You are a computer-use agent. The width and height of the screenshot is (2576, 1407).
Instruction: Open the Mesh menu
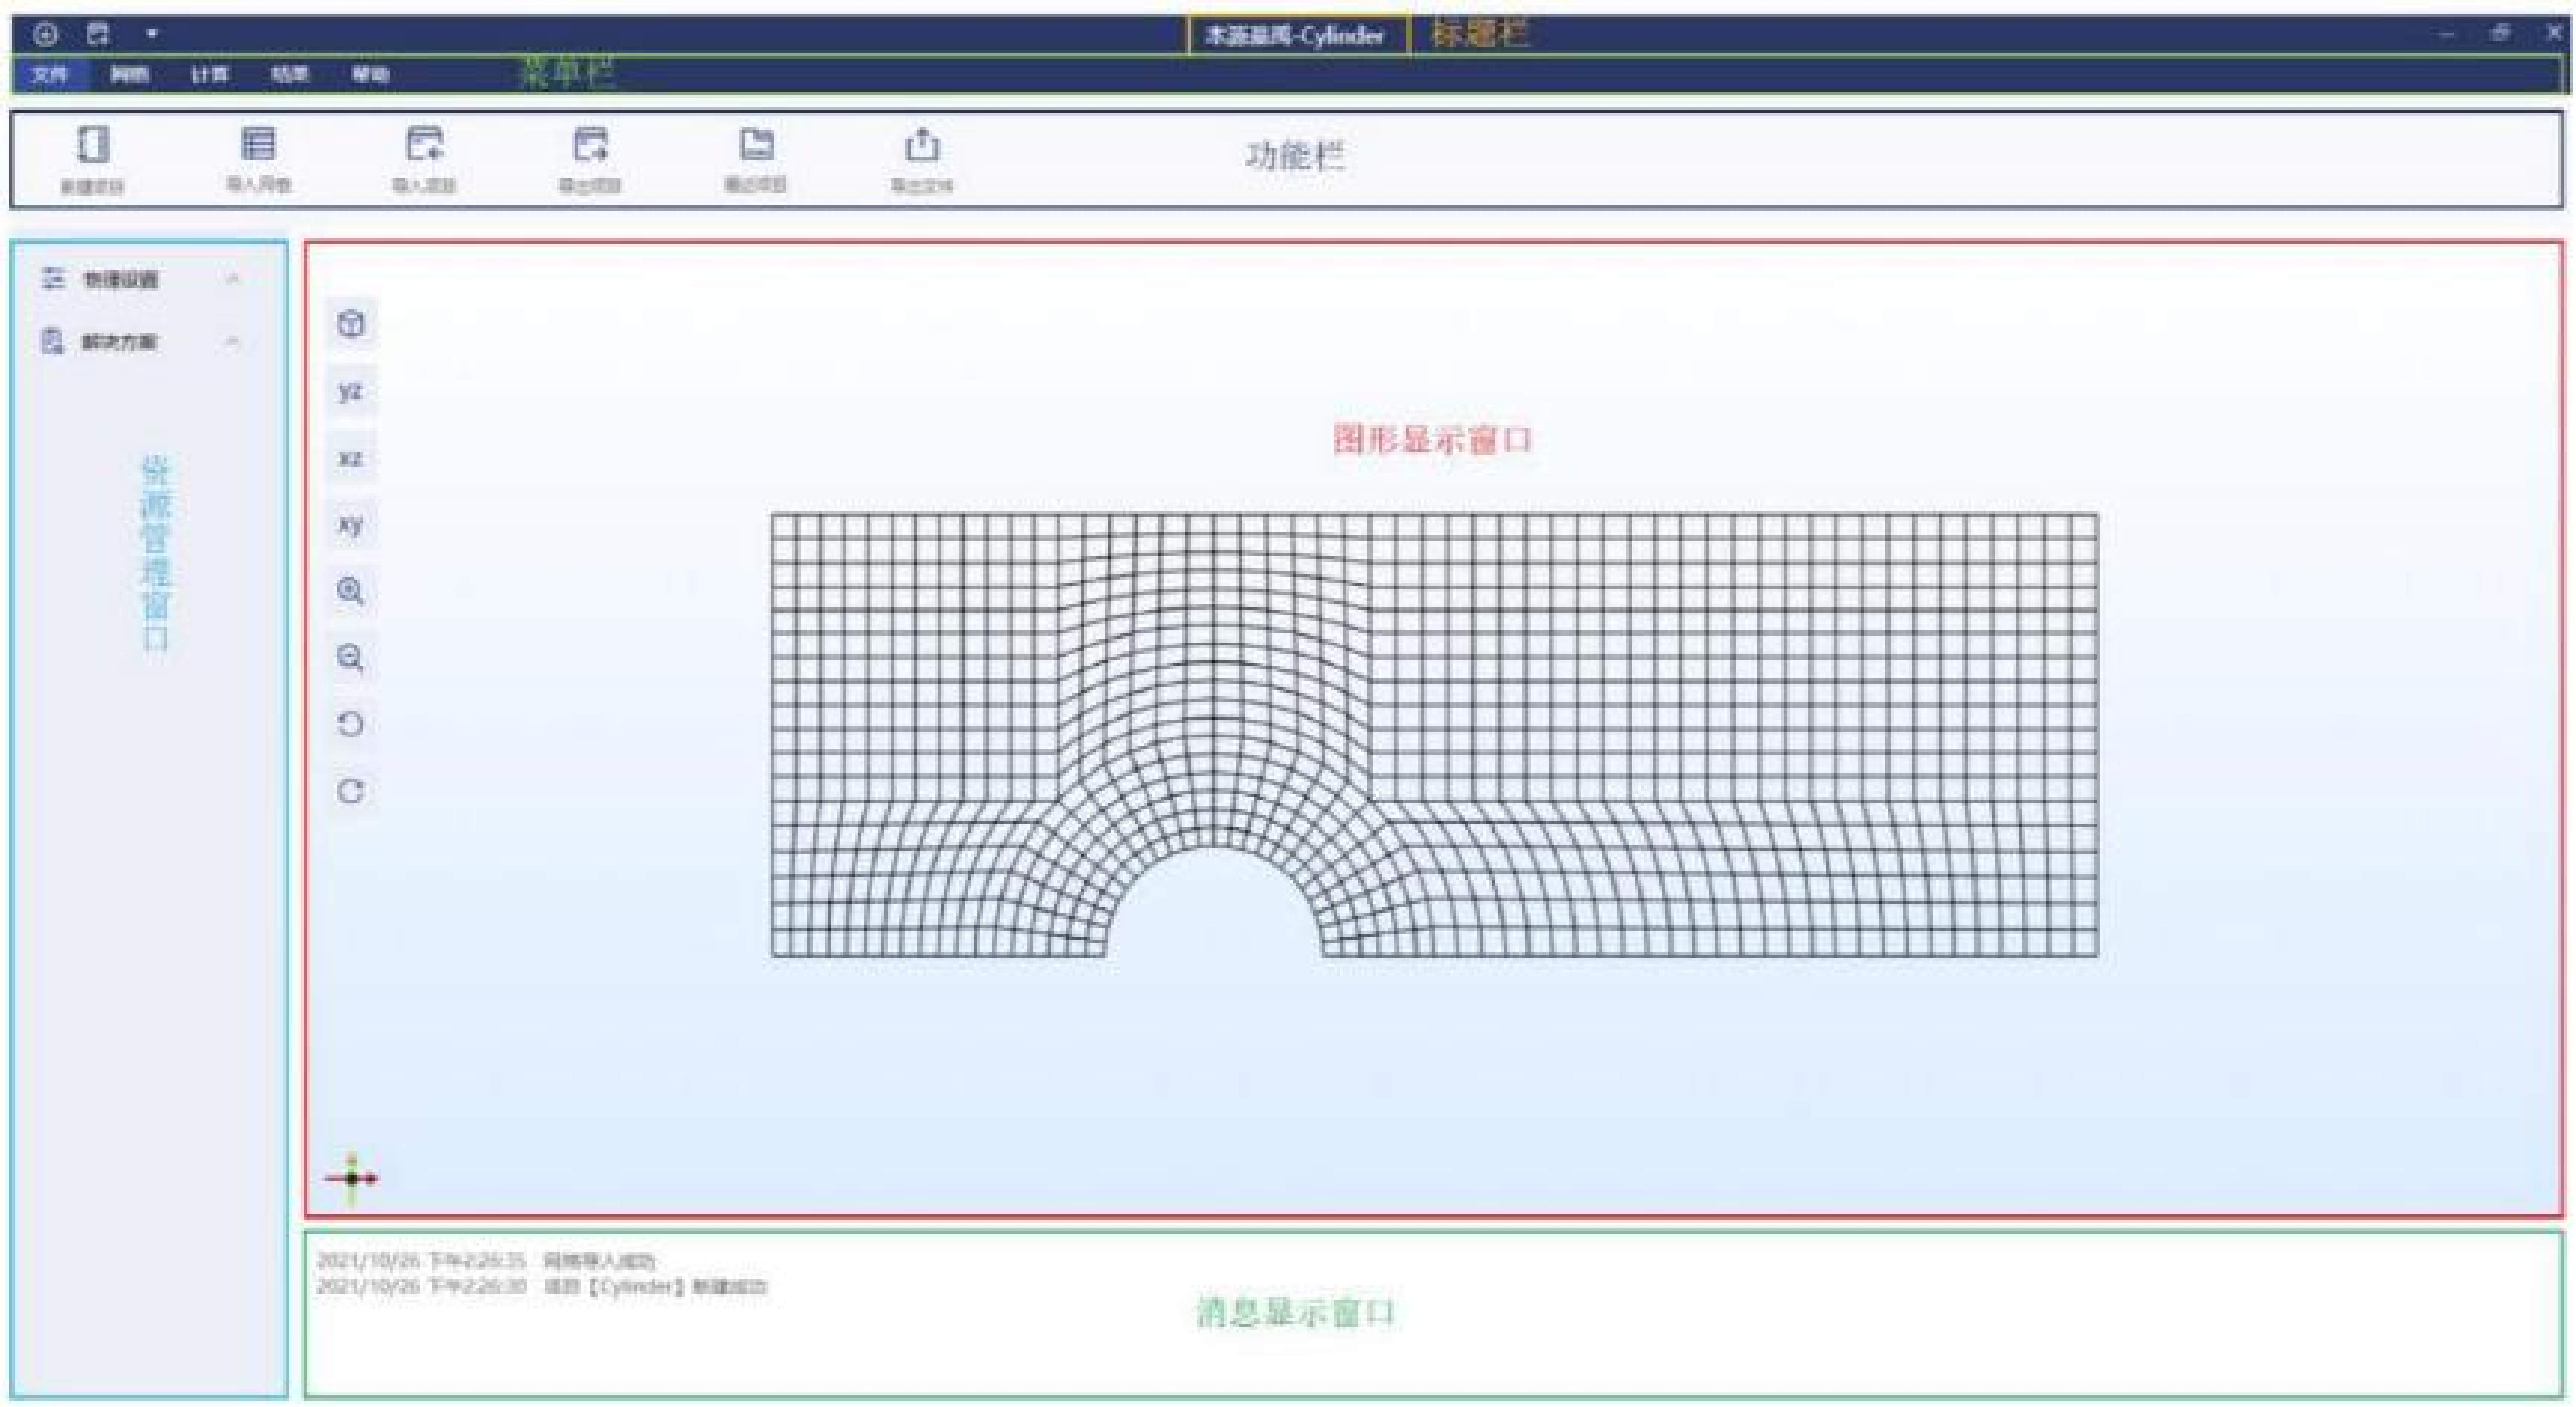tap(130, 74)
